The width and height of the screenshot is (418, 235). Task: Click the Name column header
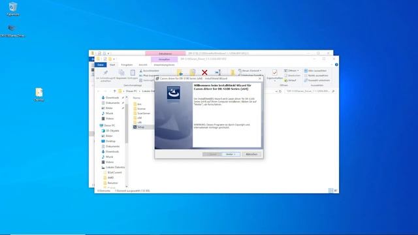tap(137, 98)
